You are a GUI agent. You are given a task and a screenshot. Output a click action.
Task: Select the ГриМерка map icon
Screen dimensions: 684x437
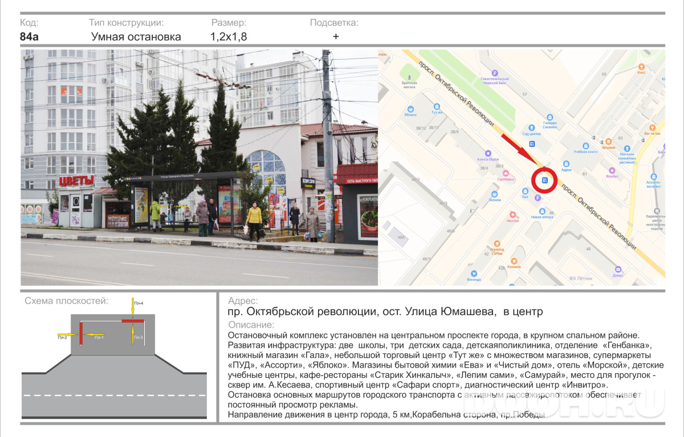point(504,173)
